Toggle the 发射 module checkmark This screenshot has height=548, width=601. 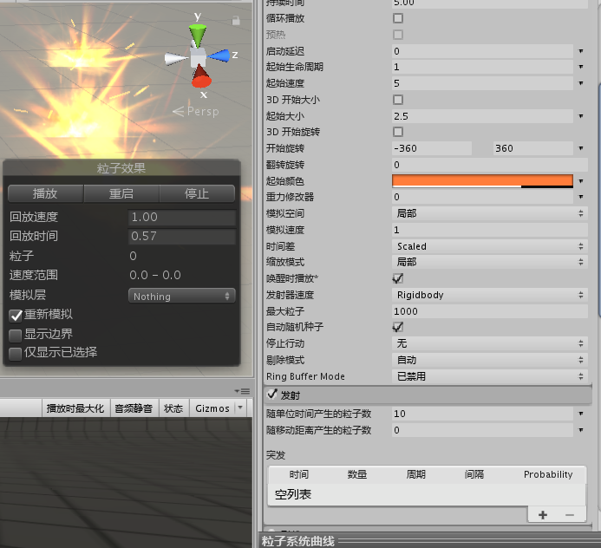pyautogui.click(x=272, y=395)
